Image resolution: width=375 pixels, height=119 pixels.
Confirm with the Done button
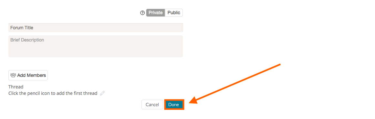click(x=174, y=105)
